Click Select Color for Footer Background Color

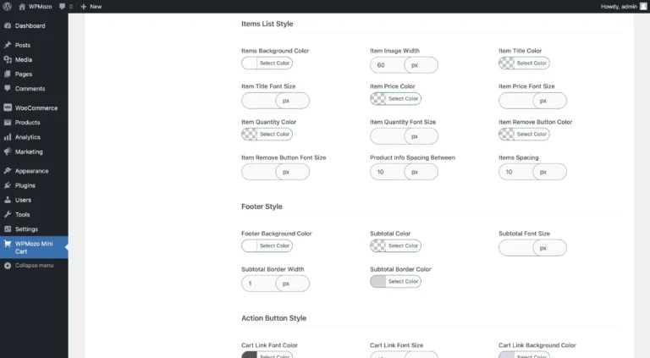(274, 245)
